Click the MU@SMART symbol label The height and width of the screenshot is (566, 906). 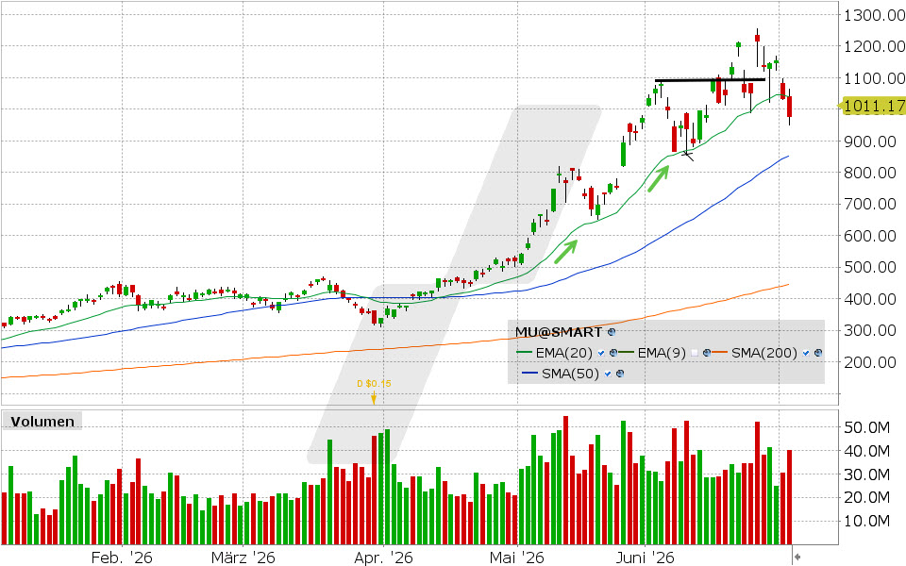coord(559,332)
